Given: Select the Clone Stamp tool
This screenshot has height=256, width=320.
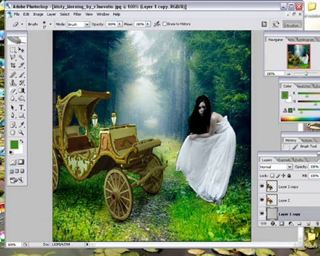Looking at the screenshot, I should coord(13,82).
